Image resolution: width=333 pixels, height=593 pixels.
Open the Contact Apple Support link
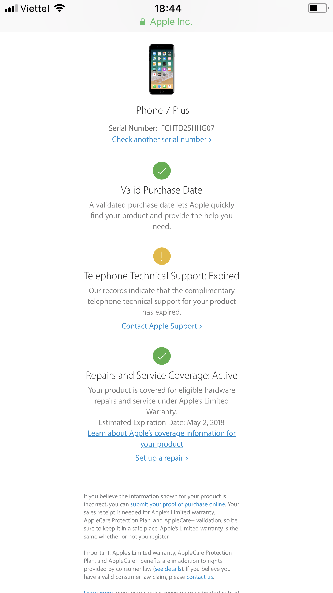click(162, 326)
